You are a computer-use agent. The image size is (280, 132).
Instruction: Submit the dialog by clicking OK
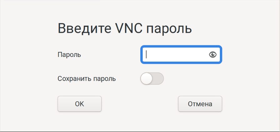80,104
